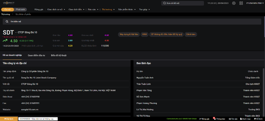265x121 pixels.
Task: Click the Chức danh column header
Action: (x=253, y=71)
